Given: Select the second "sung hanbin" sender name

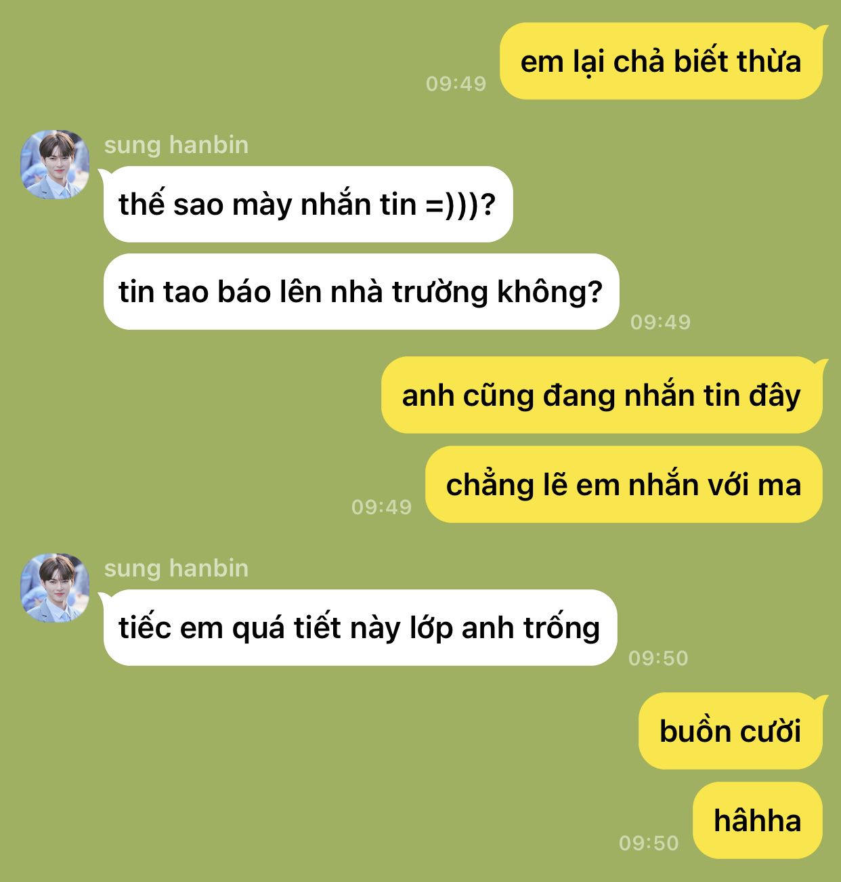Looking at the screenshot, I should tap(176, 568).
